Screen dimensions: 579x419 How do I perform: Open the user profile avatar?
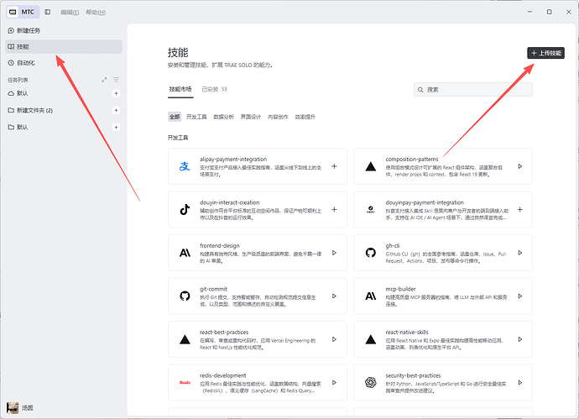13,407
